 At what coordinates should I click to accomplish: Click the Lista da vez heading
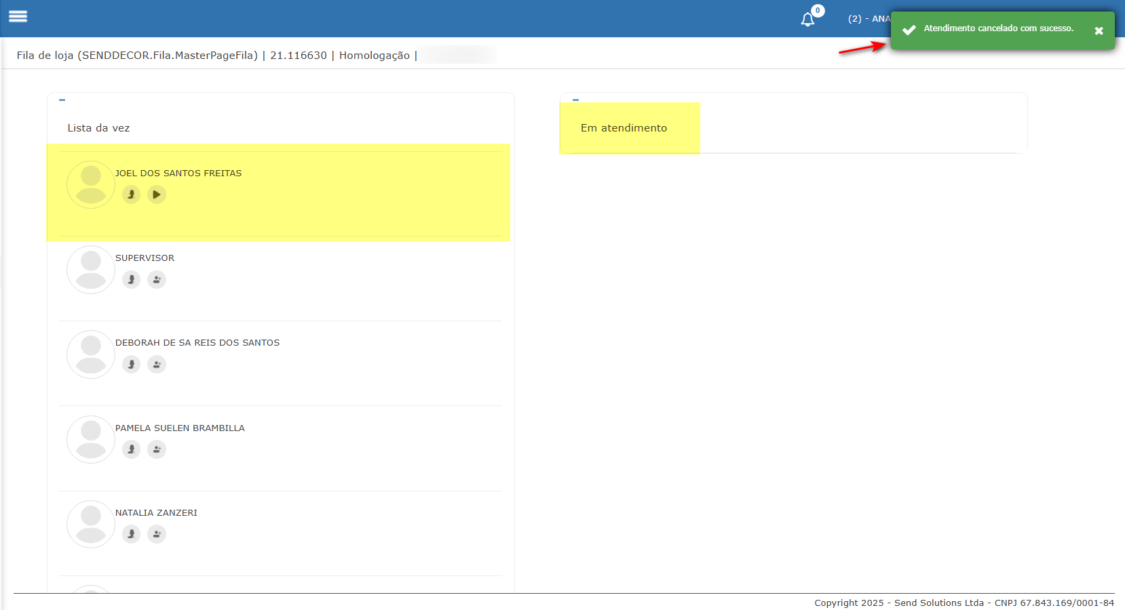(x=98, y=128)
